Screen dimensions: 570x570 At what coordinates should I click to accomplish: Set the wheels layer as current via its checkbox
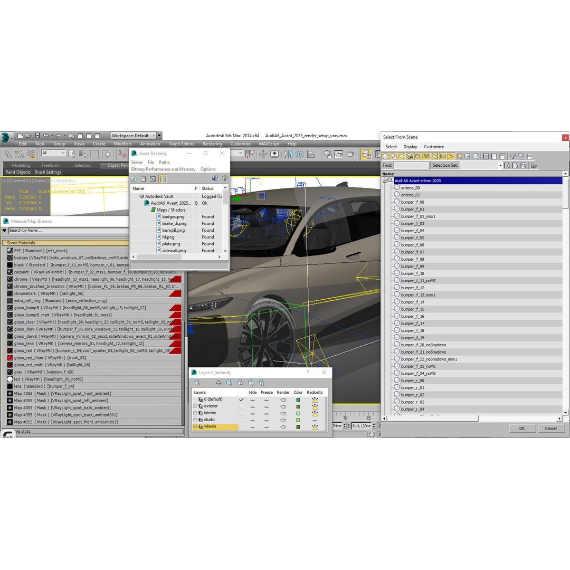(x=241, y=427)
